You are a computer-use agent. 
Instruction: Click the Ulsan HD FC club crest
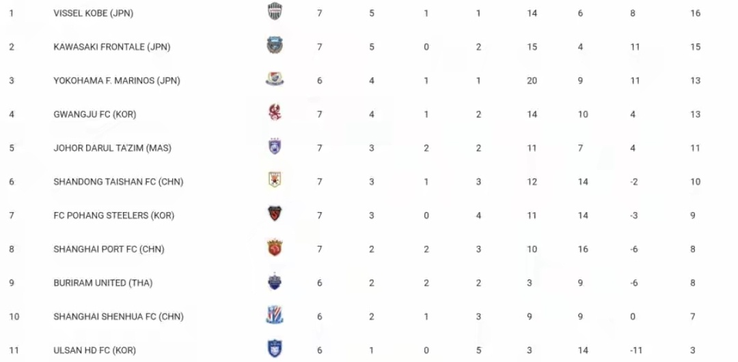(x=275, y=349)
